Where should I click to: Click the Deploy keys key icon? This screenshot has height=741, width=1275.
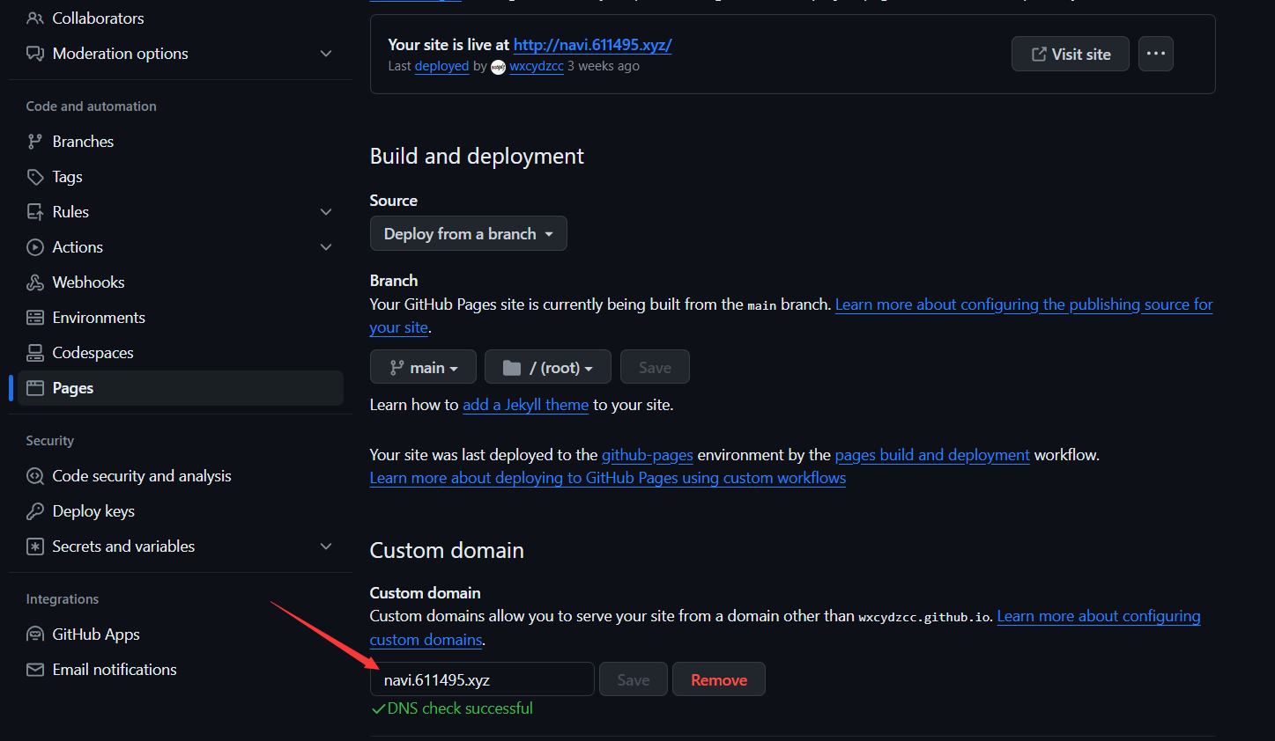[x=35, y=511]
